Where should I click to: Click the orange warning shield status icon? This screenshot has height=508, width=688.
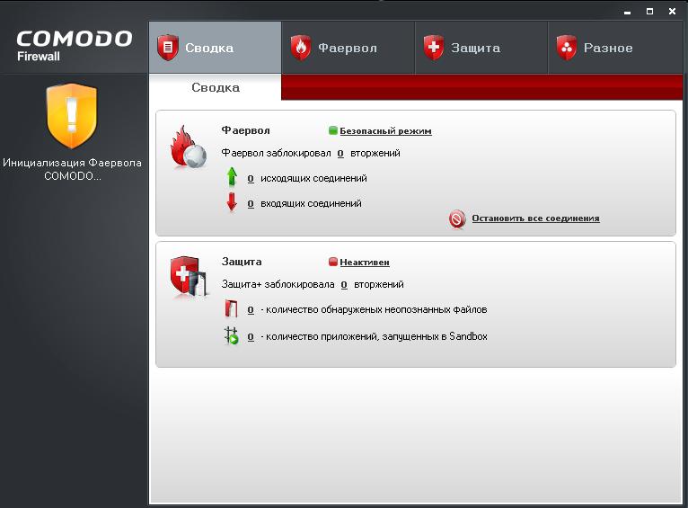click(x=72, y=116)
